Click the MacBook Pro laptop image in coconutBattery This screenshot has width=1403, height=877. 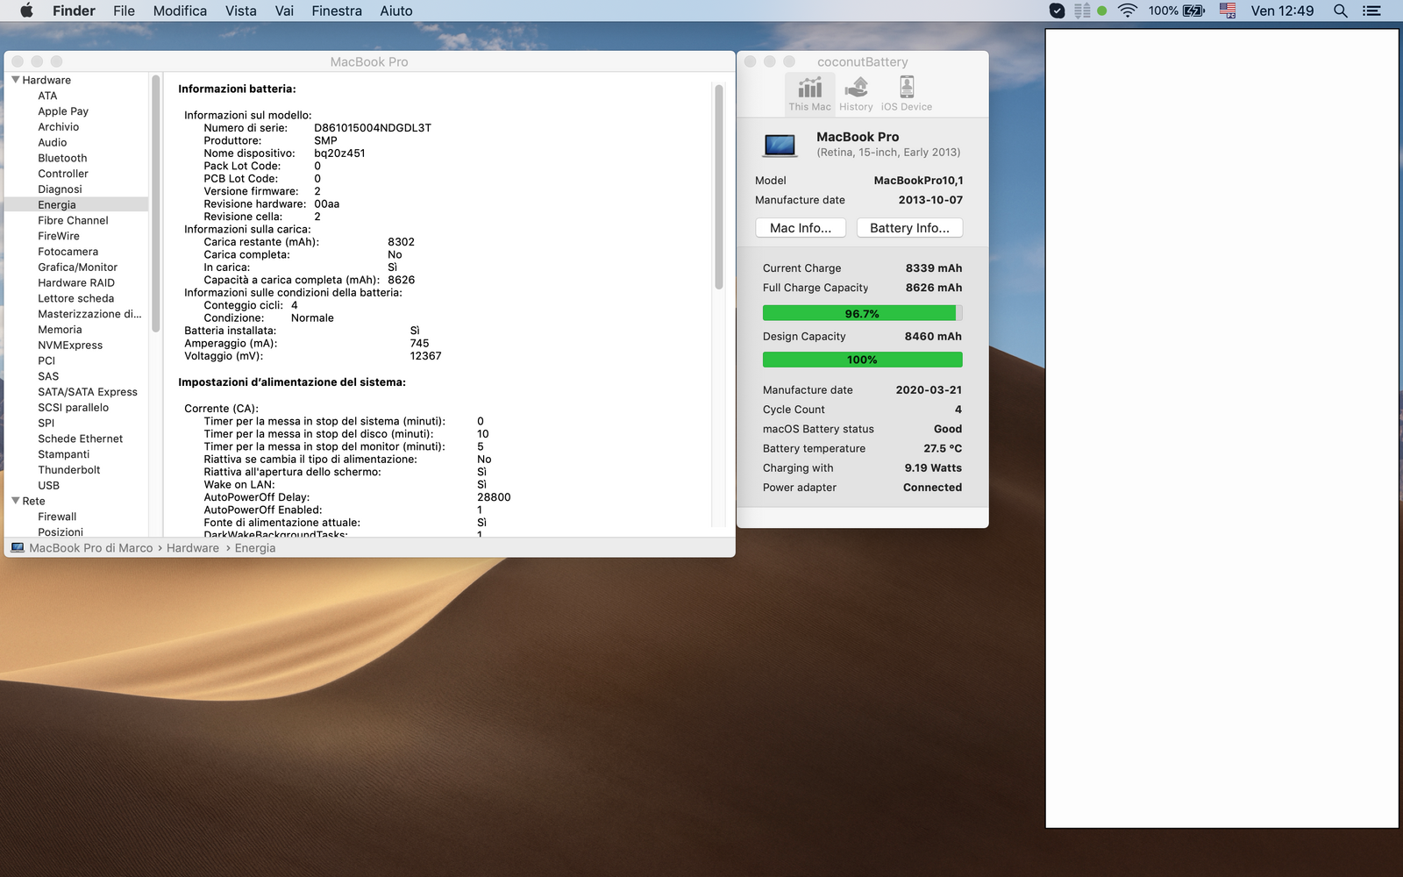pos(780,145)
